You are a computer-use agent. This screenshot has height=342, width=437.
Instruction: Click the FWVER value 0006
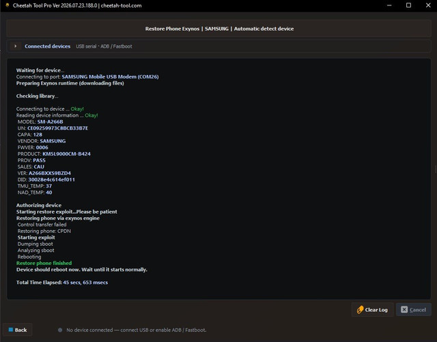tap(42, 147)
